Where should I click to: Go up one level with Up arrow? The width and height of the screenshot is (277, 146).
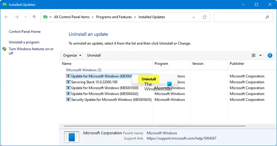pyautogui.click(x=34, y=17)
